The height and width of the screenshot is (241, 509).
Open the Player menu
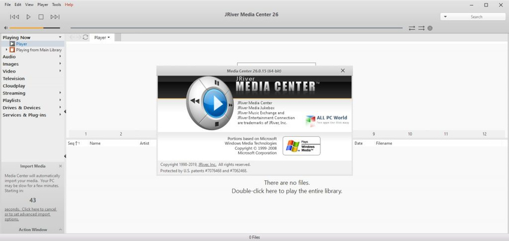pyautogui.click(x=43, y=5)
